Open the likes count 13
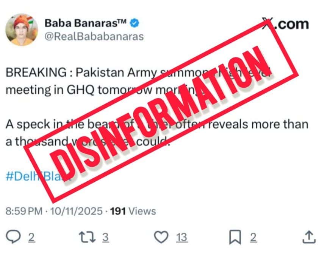322x258 pixels. click(x=182, y=237)
